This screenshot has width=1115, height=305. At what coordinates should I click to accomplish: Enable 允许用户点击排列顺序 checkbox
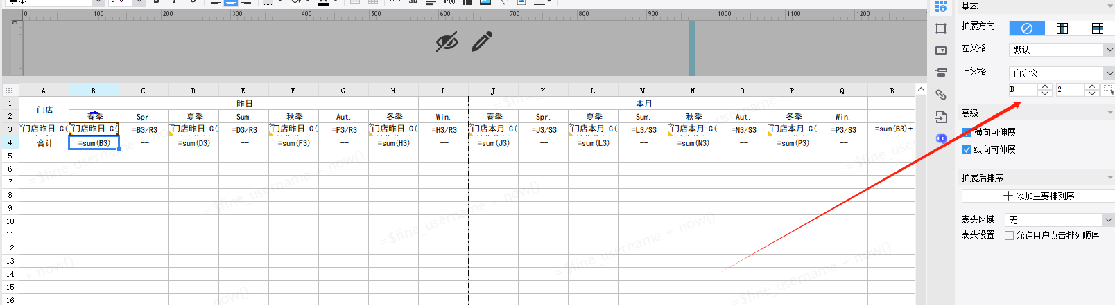point(1009,235)
